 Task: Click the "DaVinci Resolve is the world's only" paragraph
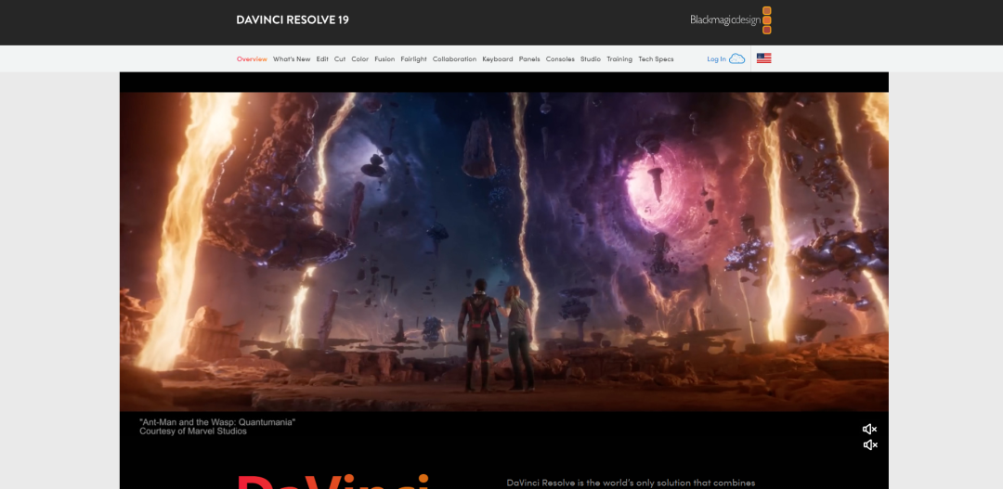(x=631, y=483)
